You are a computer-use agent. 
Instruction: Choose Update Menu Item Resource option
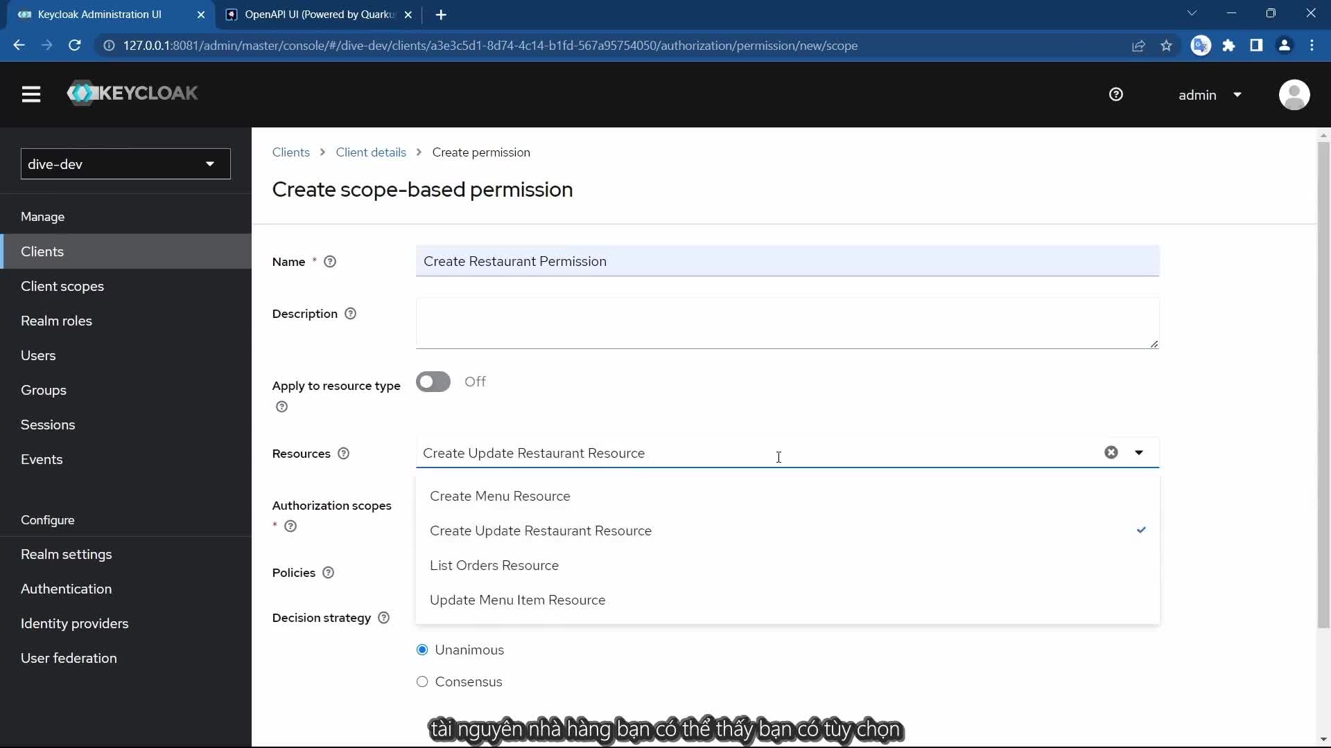(x=517, y=600)
